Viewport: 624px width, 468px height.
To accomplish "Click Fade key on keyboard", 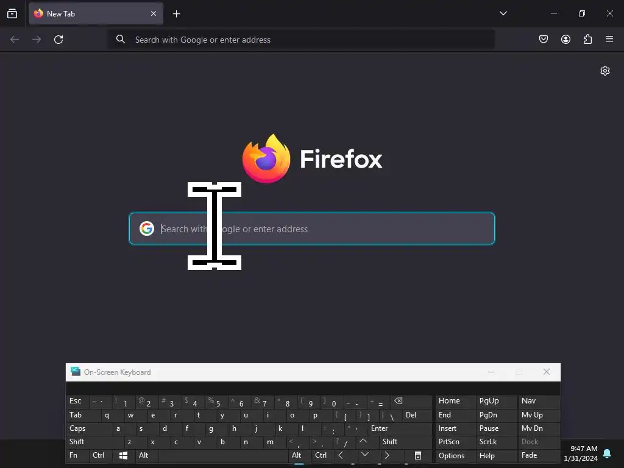I will point(539,455).
